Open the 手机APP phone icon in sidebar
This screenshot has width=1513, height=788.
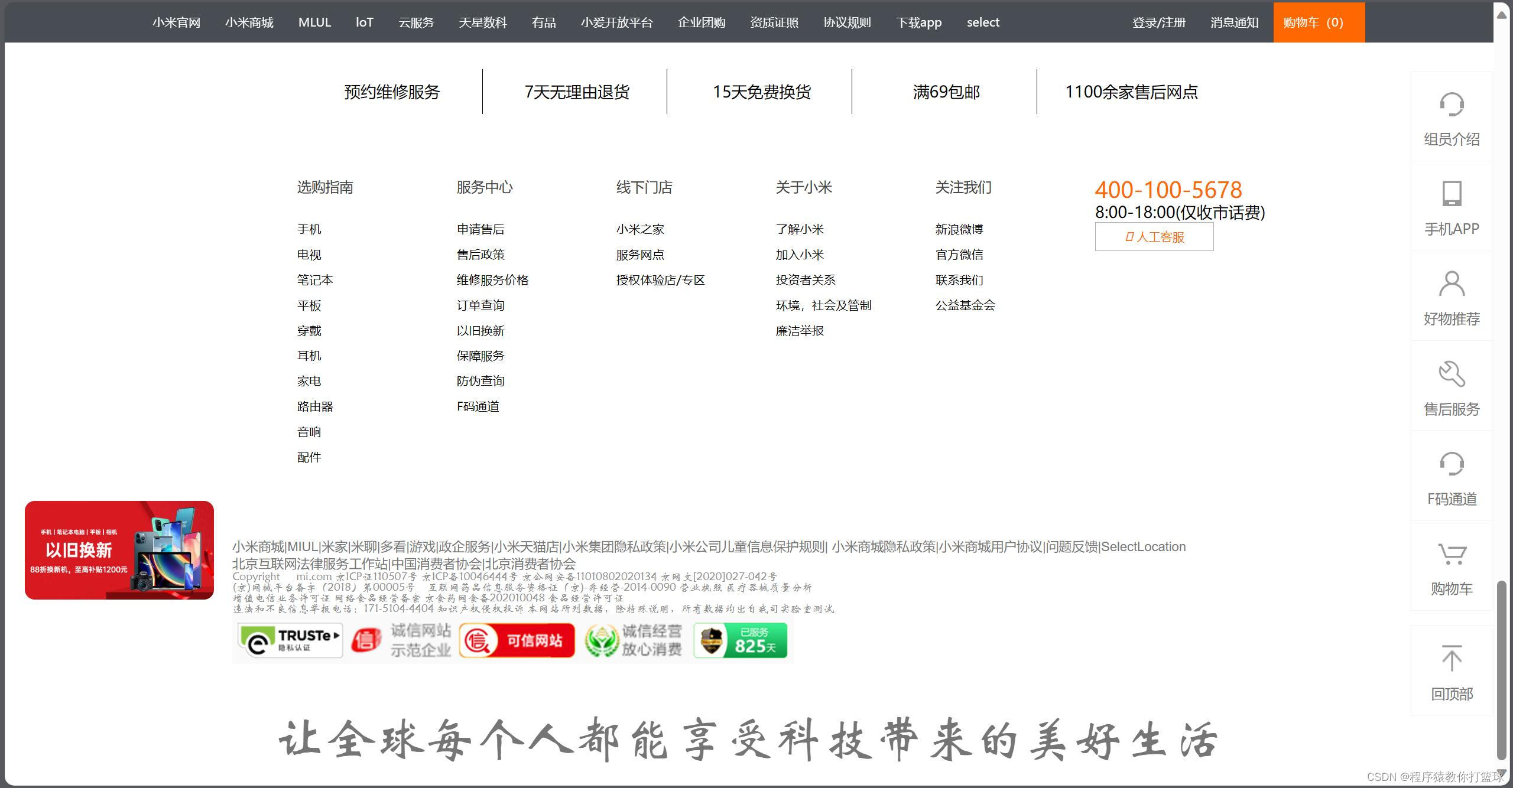point(1452,194)
